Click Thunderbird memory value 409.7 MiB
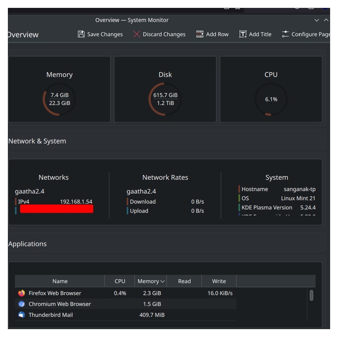Viewport: 338px width, 337px height. (x=152, y=315)
